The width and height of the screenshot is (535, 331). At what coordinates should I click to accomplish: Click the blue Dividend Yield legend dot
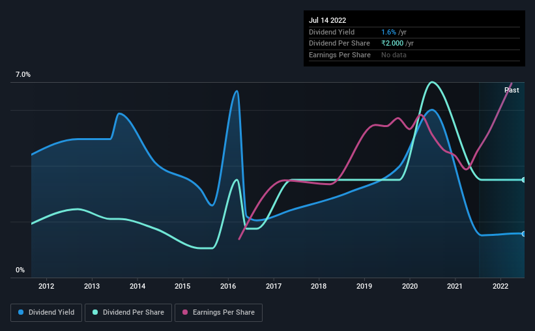coord(21,312)
